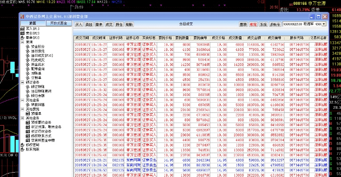Click the red 锁定 lock button
The width and height of the screenshot is (341, 177).
pos(253,24)
